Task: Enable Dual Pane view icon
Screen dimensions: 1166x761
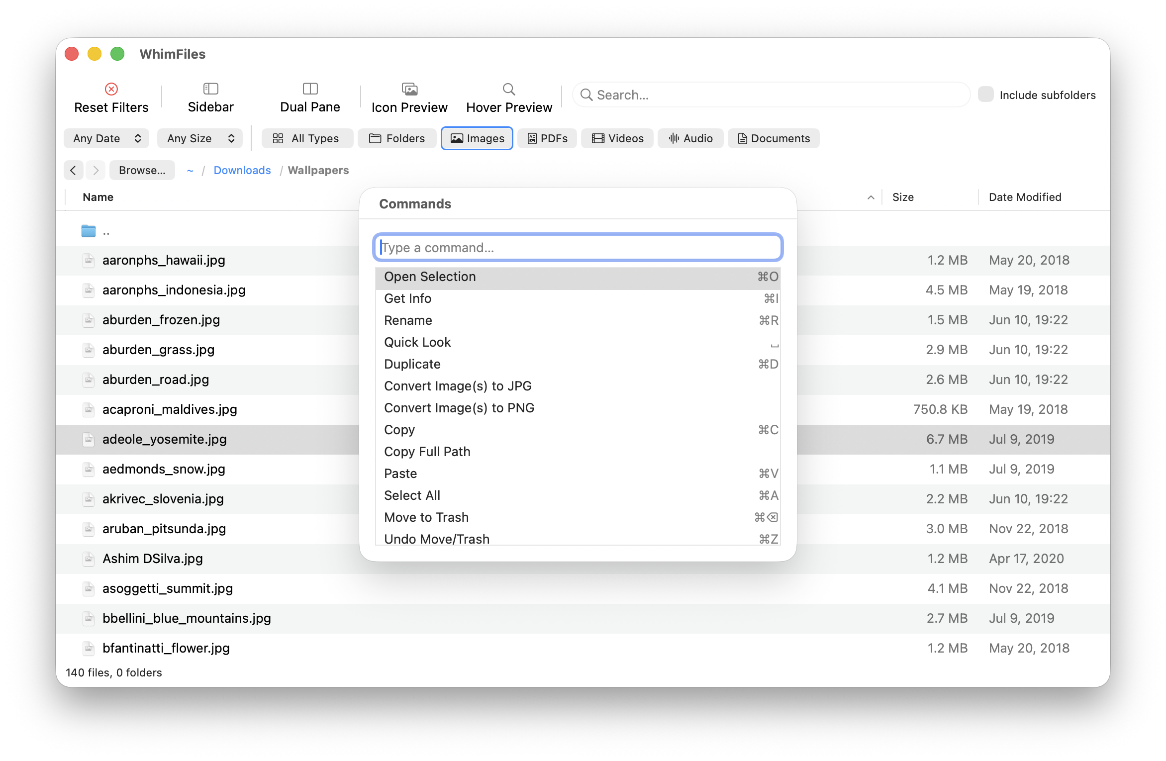Action: click(310, 89)
